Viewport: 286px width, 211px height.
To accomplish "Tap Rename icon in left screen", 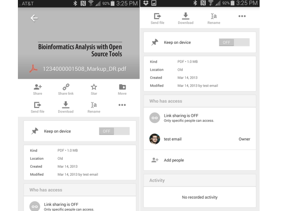I will [x=94, y=105].
